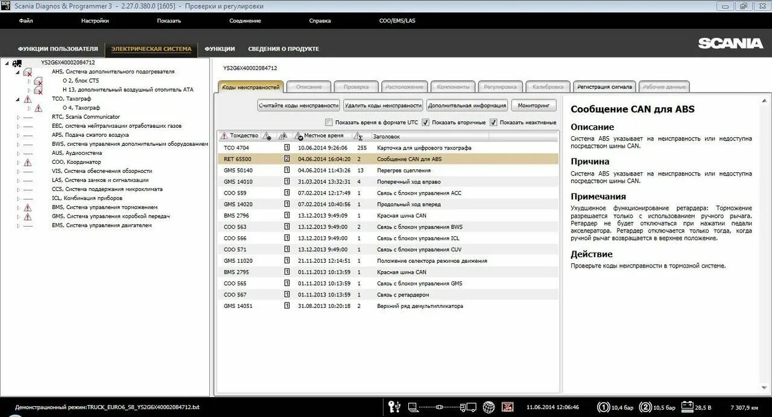Select ICL, Комбинация приборов in tree
Image resolution: width=772 pixels, height=417 pixels.
87,198
